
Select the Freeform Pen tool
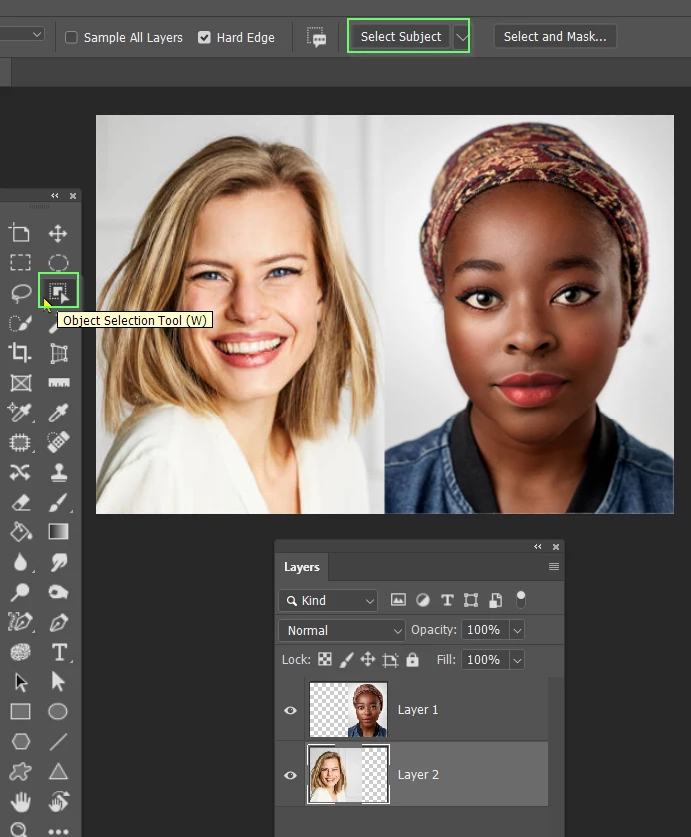coord(20,622)
